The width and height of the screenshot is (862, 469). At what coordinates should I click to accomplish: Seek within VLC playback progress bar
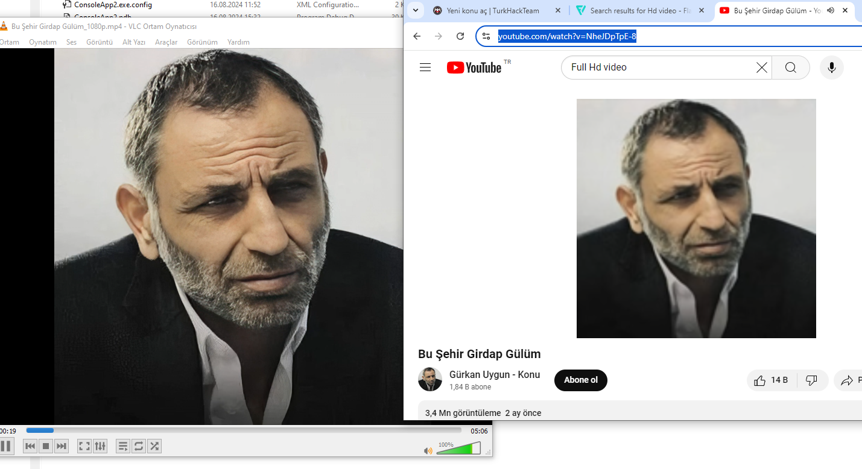pos(244,430)
